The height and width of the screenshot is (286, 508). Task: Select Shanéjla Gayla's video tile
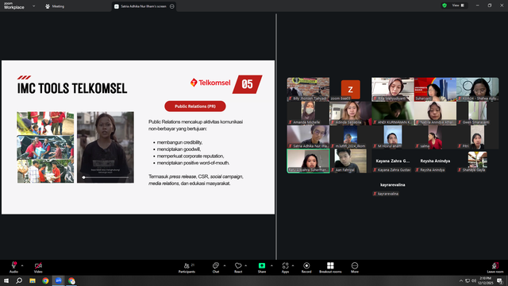(x=478, y=161)
